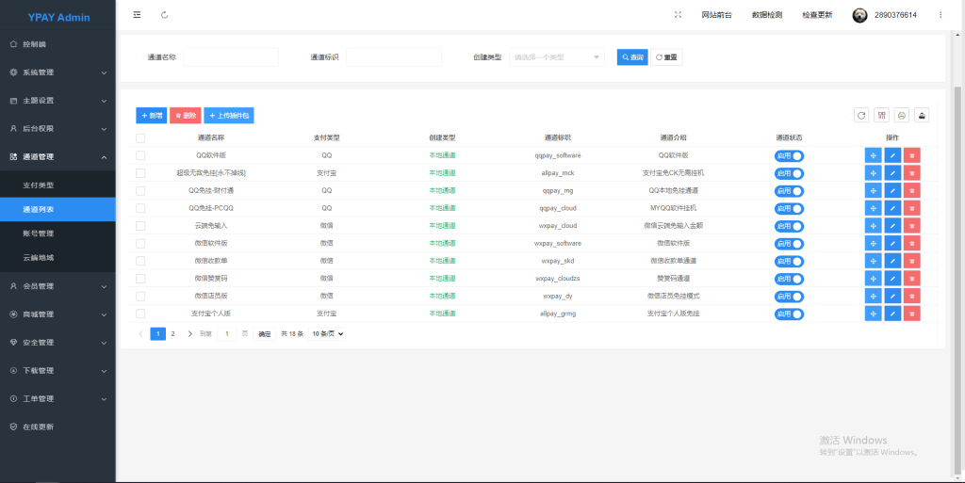Expand the 商城管理 sidebar menu

(57, 314)
